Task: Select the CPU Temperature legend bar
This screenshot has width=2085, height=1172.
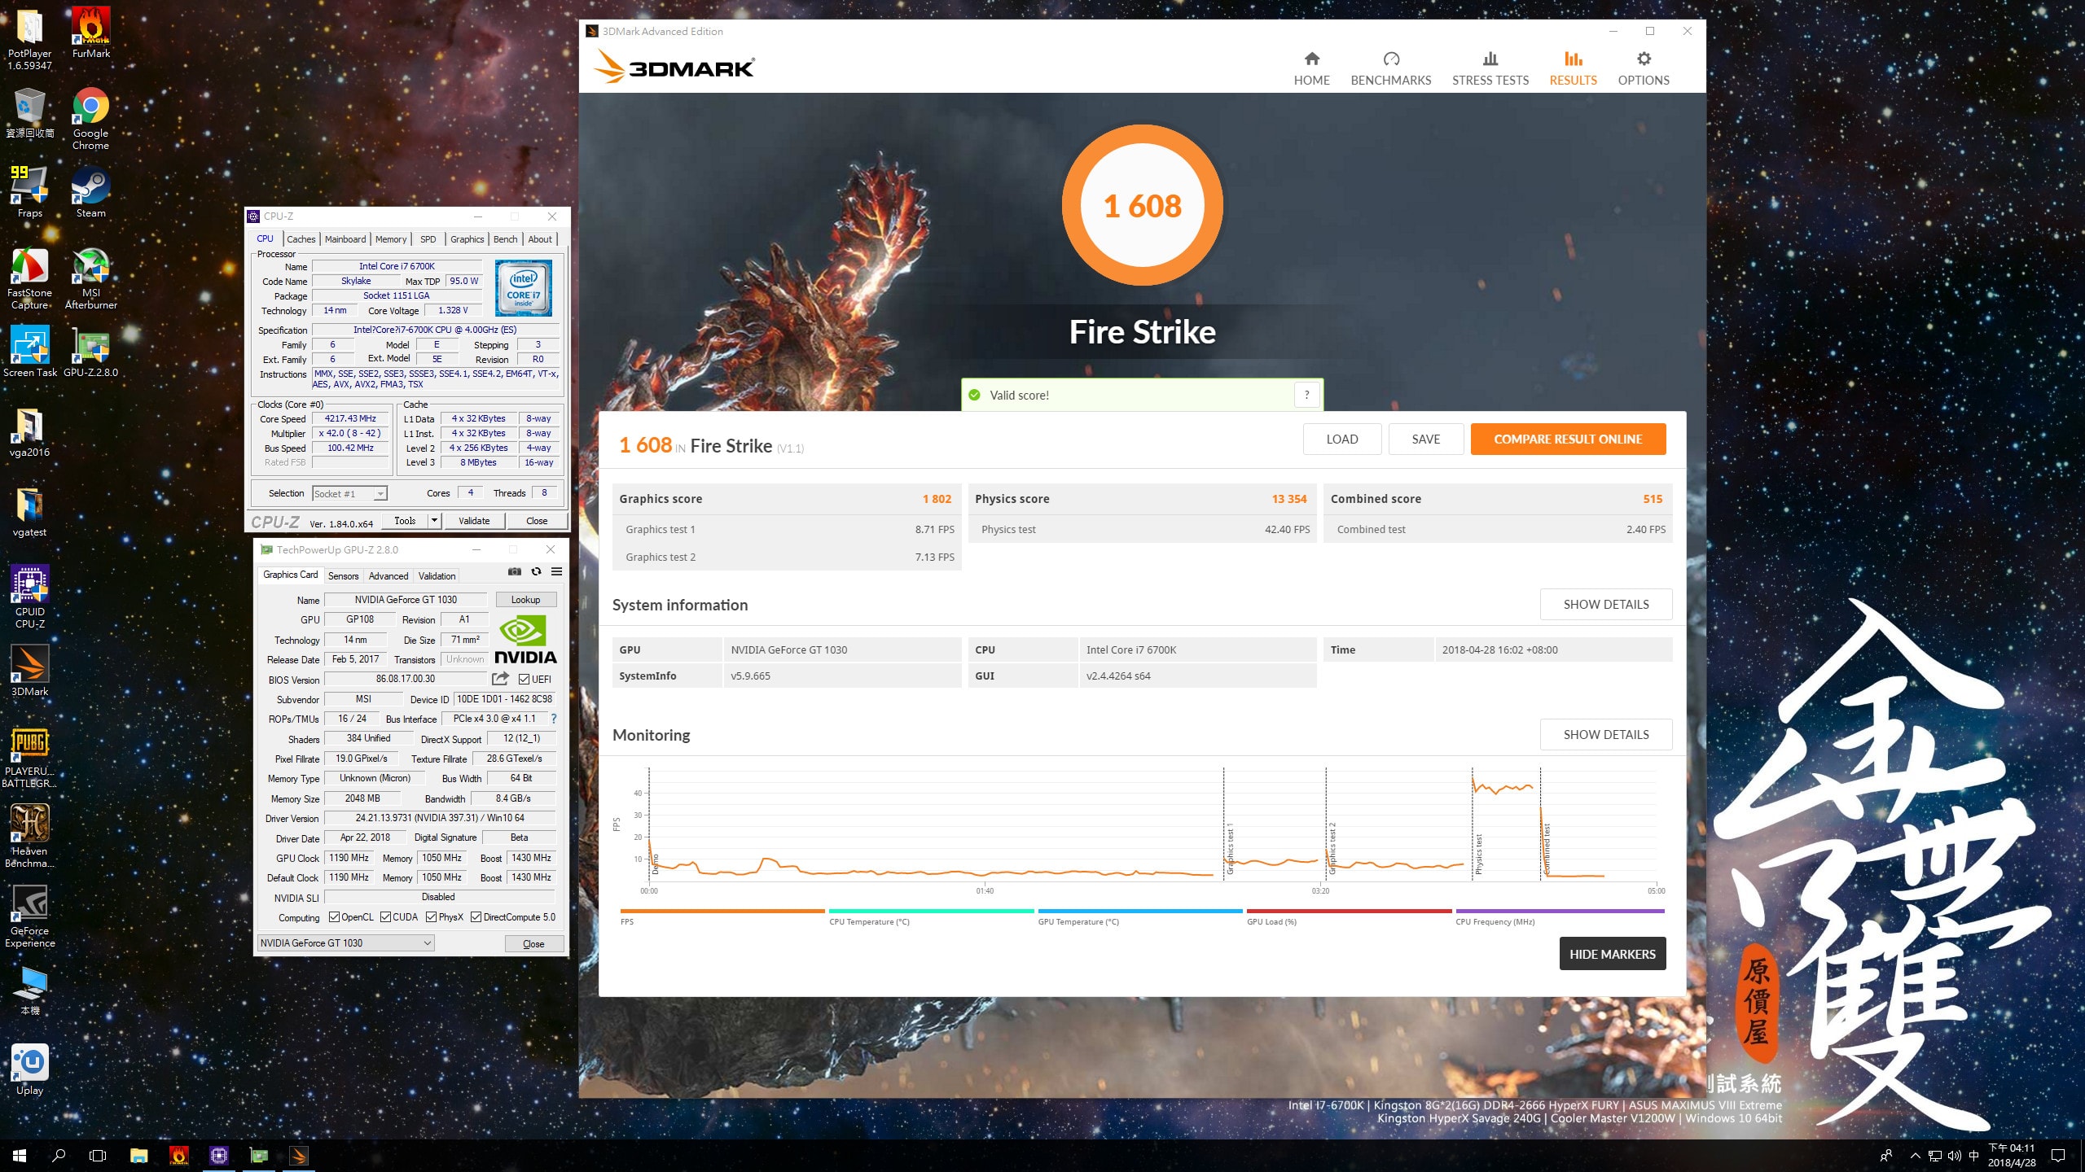Action: [931, 912]
